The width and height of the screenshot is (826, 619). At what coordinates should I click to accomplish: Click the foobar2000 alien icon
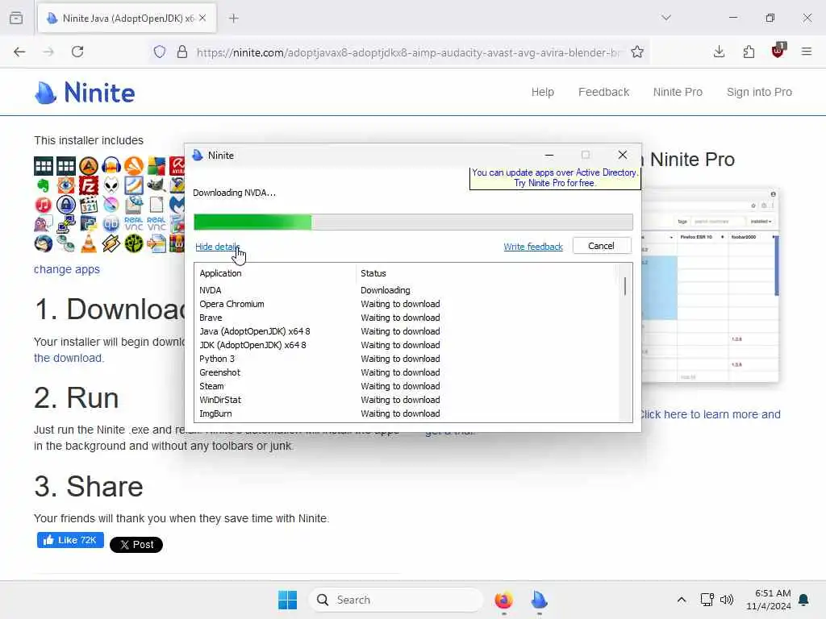[111, 186]
